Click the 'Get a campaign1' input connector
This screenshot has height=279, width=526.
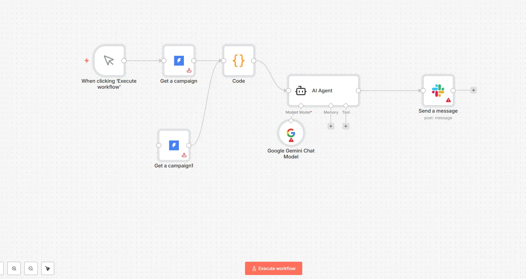coord(159,145)
